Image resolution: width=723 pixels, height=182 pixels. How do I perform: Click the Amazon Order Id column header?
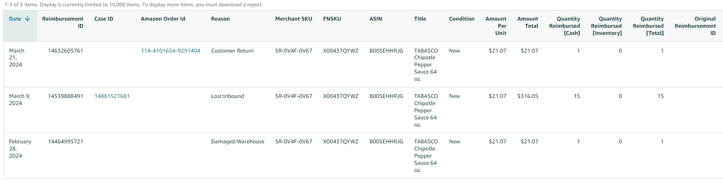tap(163, 19)
